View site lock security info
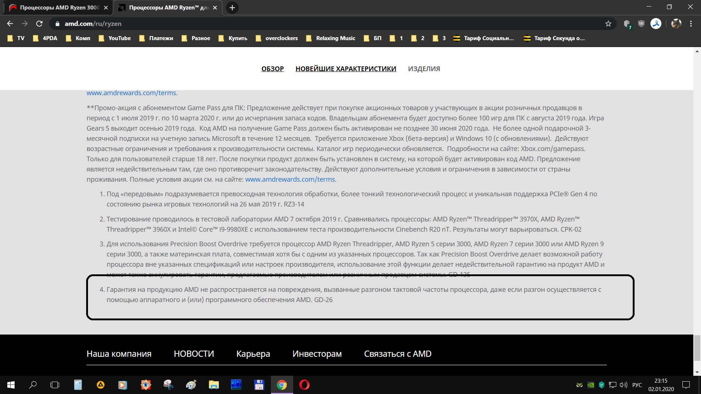 coord(57,24)
